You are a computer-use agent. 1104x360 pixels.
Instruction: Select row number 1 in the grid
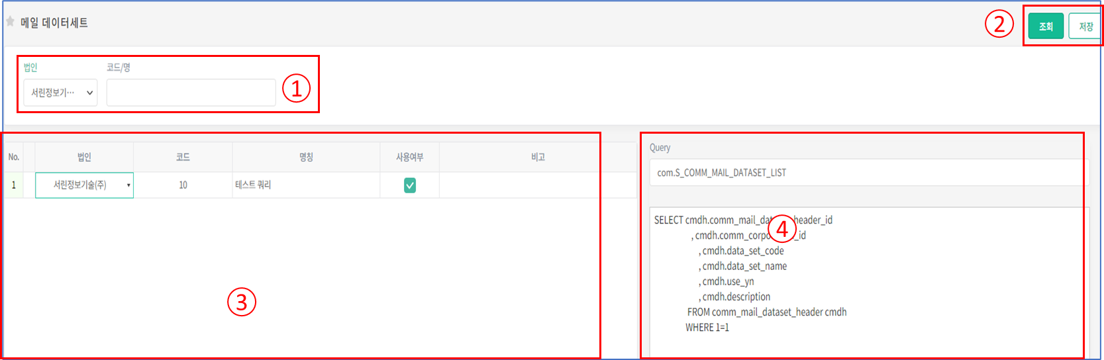[x=13, y=185]
